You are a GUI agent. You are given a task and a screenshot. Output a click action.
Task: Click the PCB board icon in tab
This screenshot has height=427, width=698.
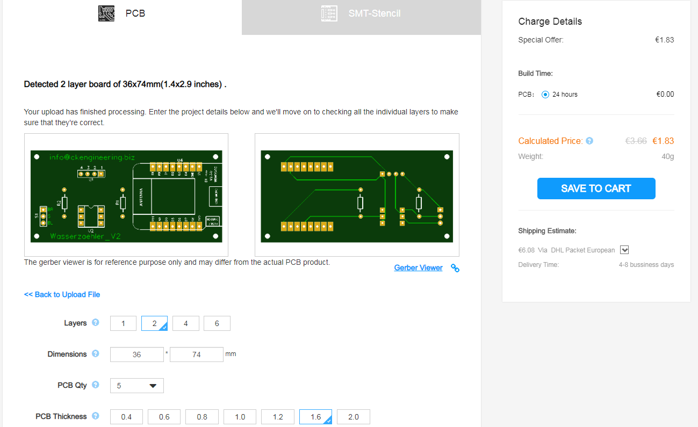(x=106, y=13)
